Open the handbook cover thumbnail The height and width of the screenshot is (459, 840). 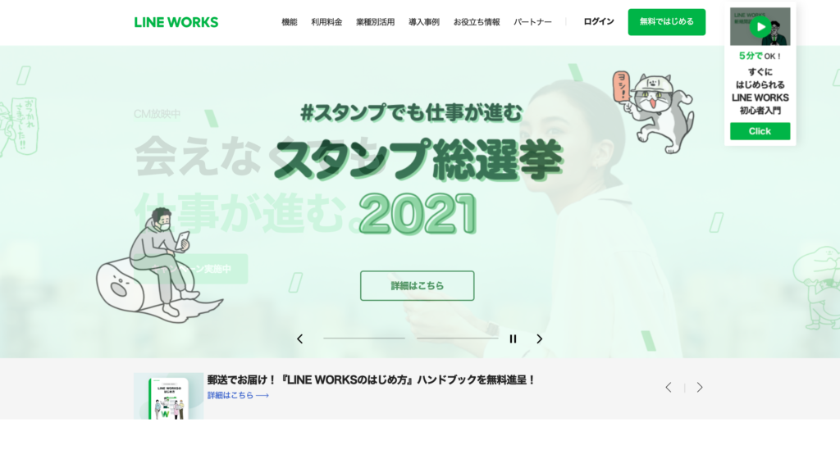click(168, 396)
